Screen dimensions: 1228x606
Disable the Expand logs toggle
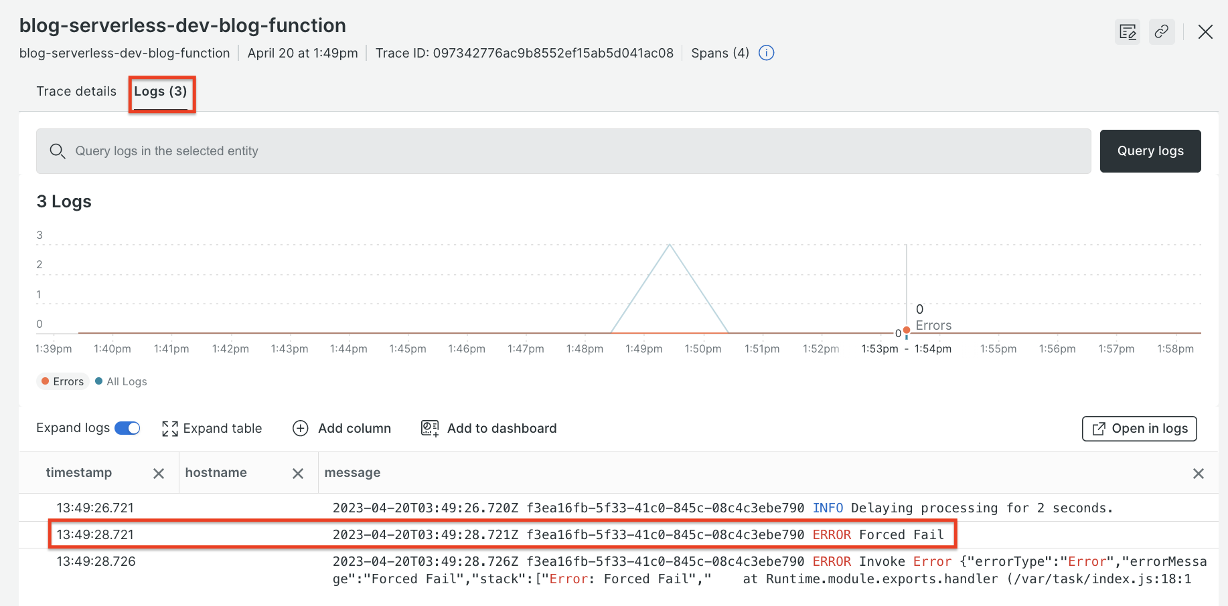pyautogui.click(x=127, y=427)
